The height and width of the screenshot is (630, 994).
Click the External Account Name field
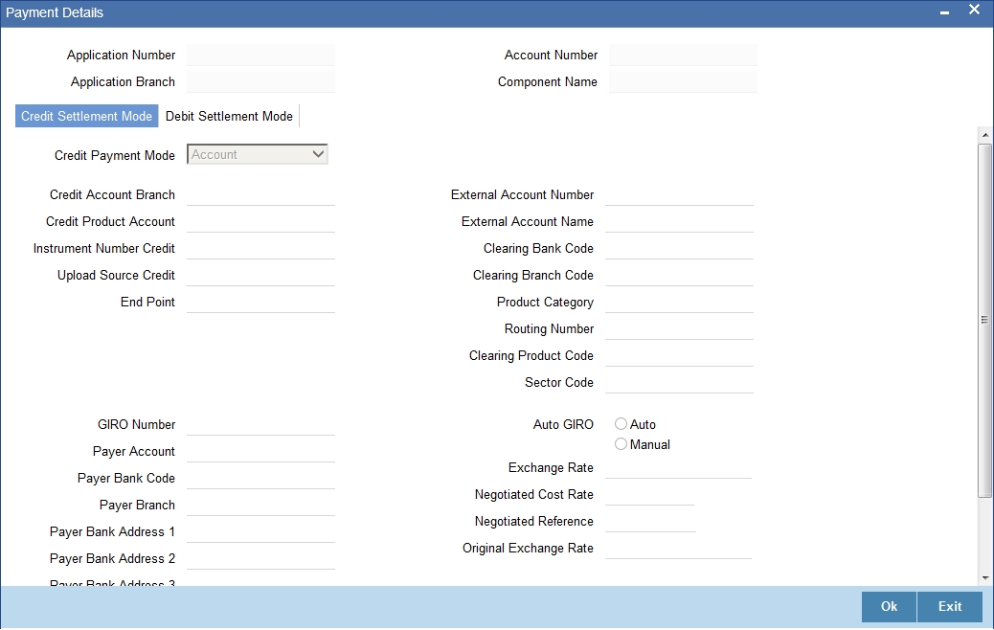pos(679,221)
